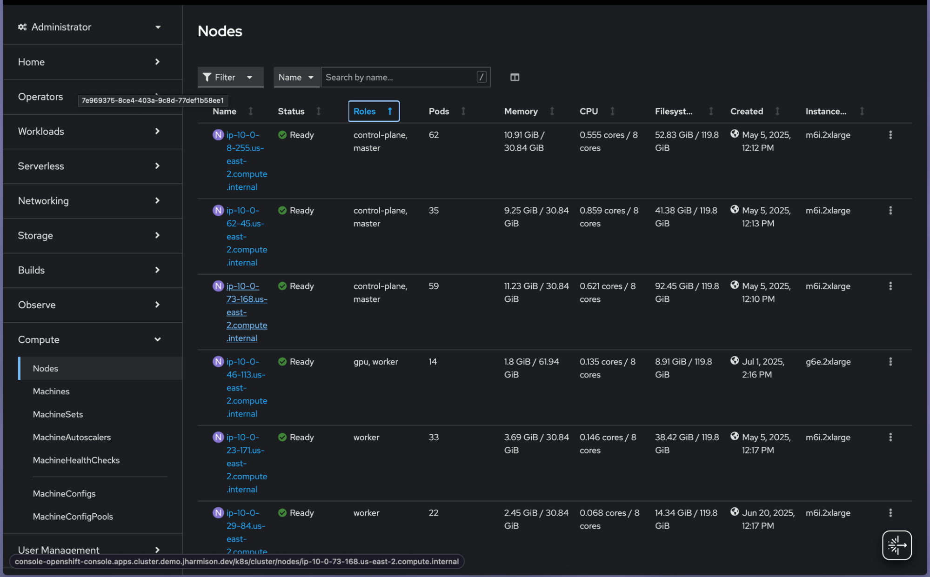The width and height of the screenshot is (930, 577).
Task: Open kebab menu for ip-10-0-8-255 node
Action: tap(890, 135)
